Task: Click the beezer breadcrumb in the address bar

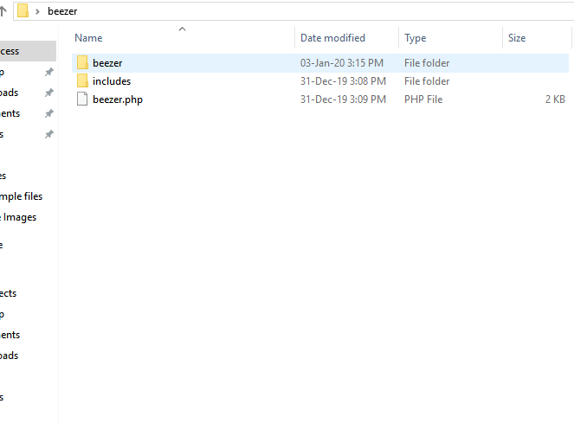Action: [62, 11]
